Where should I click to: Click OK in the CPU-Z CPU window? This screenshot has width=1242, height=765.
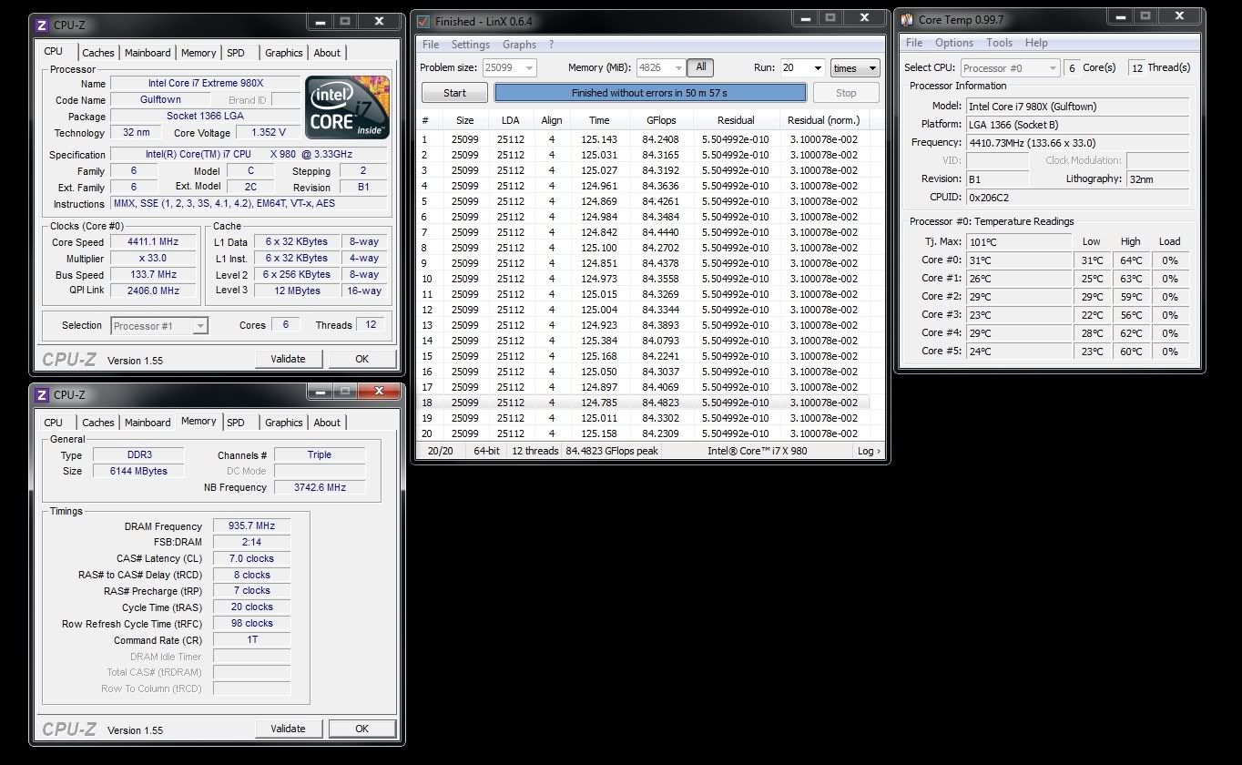pos(361,359)
